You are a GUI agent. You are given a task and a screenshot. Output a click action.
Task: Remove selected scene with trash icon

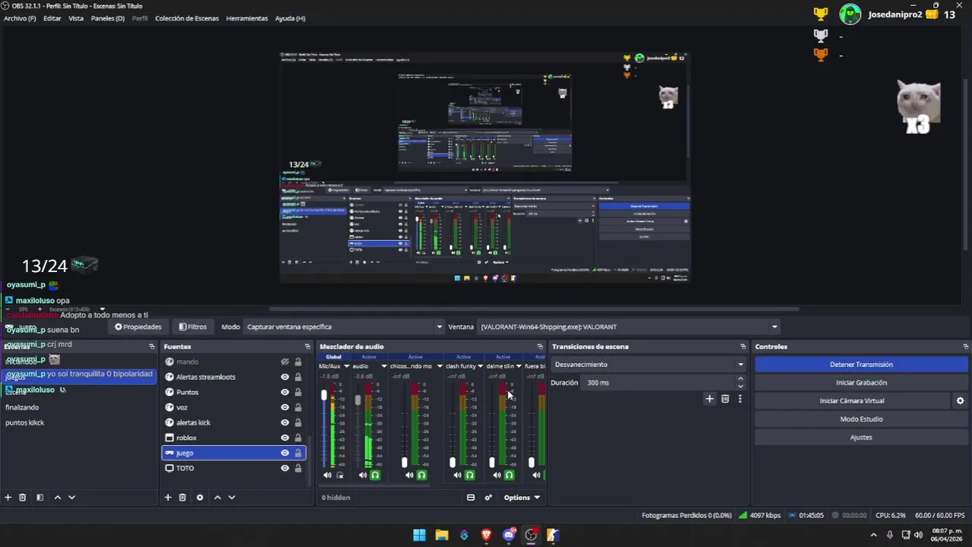click(x=23, y=497)
